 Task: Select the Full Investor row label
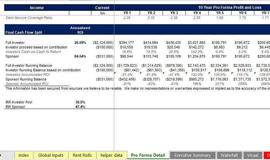tap(15, 43)
